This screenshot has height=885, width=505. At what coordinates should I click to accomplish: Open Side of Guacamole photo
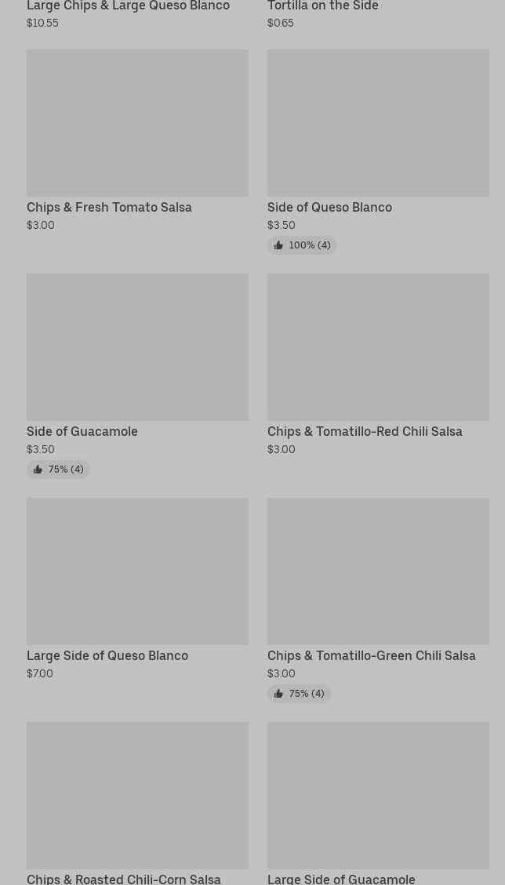pyautogui.click(x=137, y=347)
